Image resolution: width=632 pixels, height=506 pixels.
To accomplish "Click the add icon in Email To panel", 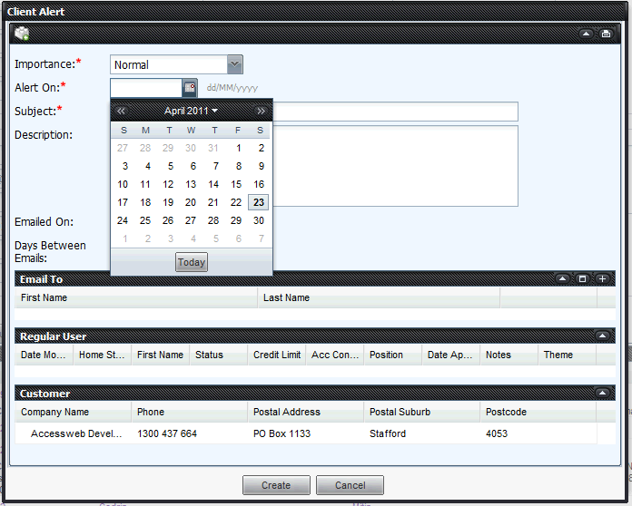I will [602, 278].
